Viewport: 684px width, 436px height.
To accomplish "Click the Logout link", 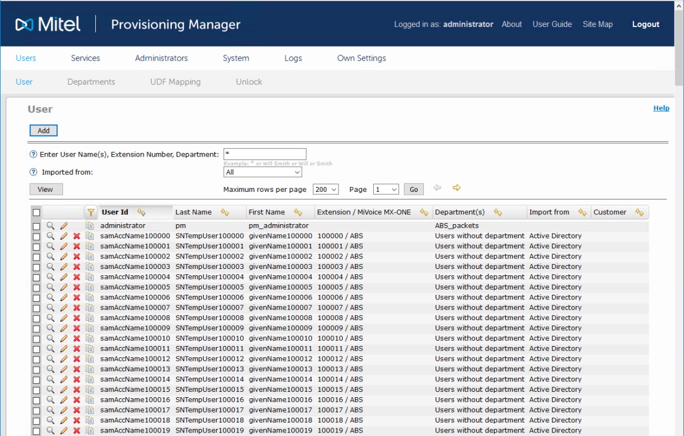I will pyautogui.click(x=645, y=24).
